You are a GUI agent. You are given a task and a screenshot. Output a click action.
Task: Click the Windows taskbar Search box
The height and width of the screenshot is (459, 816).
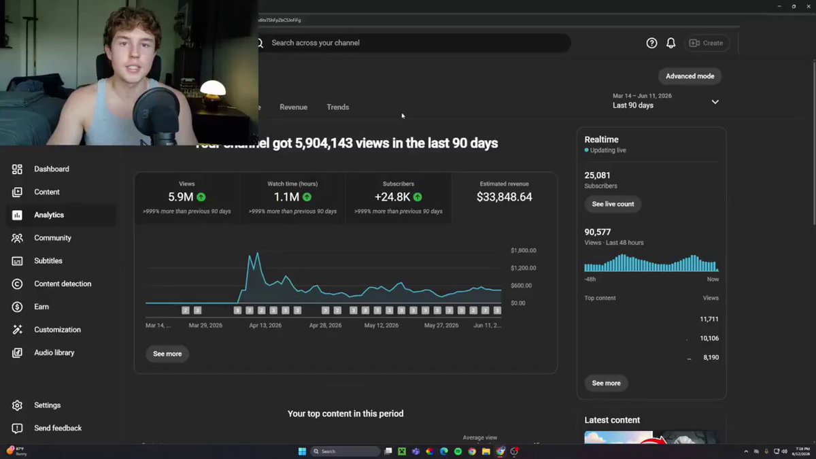[345, 452]
